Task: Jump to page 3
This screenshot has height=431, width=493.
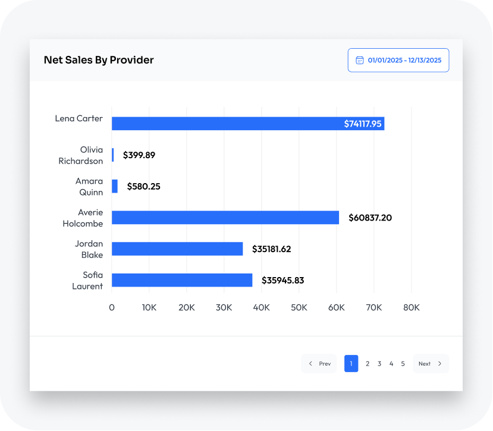Action: [x=379, y=364]
